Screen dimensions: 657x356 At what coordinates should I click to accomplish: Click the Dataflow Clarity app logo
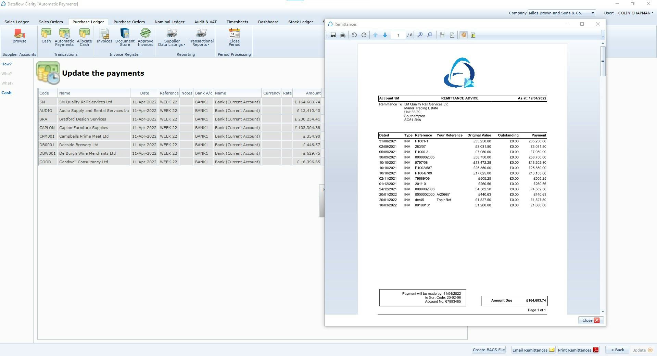[3, 4]
